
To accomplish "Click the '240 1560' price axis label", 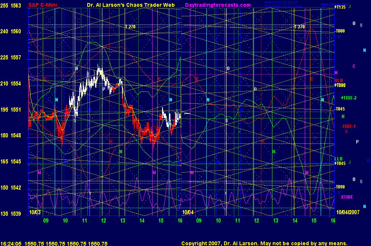I will 11,31.
